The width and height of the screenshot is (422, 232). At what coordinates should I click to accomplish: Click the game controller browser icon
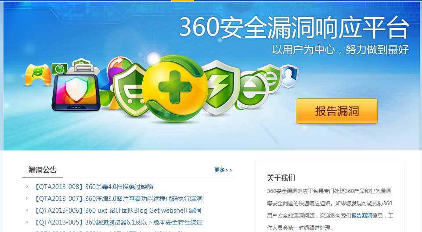click(38, 75)
